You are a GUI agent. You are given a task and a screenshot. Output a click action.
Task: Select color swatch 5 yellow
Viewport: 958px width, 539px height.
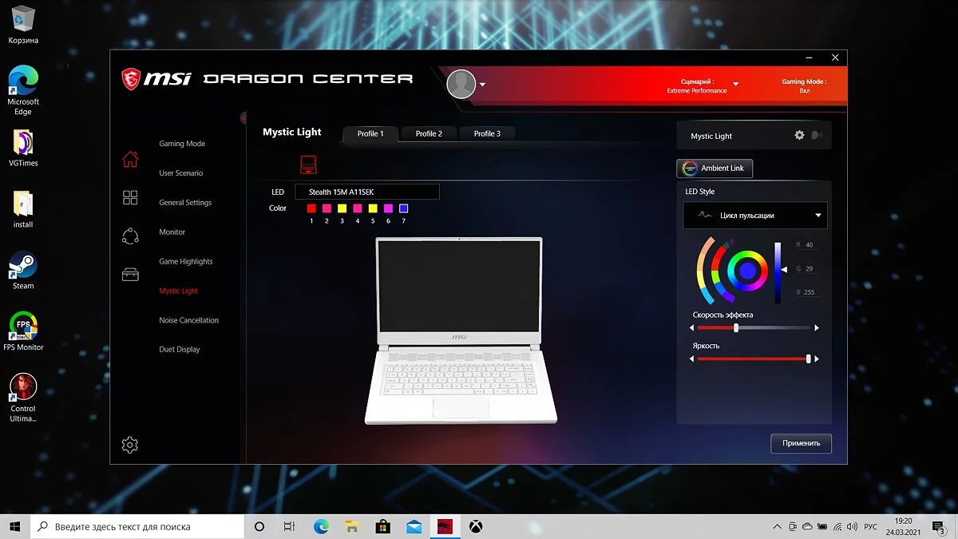tap(373, 208)
